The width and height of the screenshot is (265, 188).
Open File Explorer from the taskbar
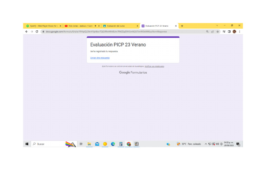click(89, 144)
